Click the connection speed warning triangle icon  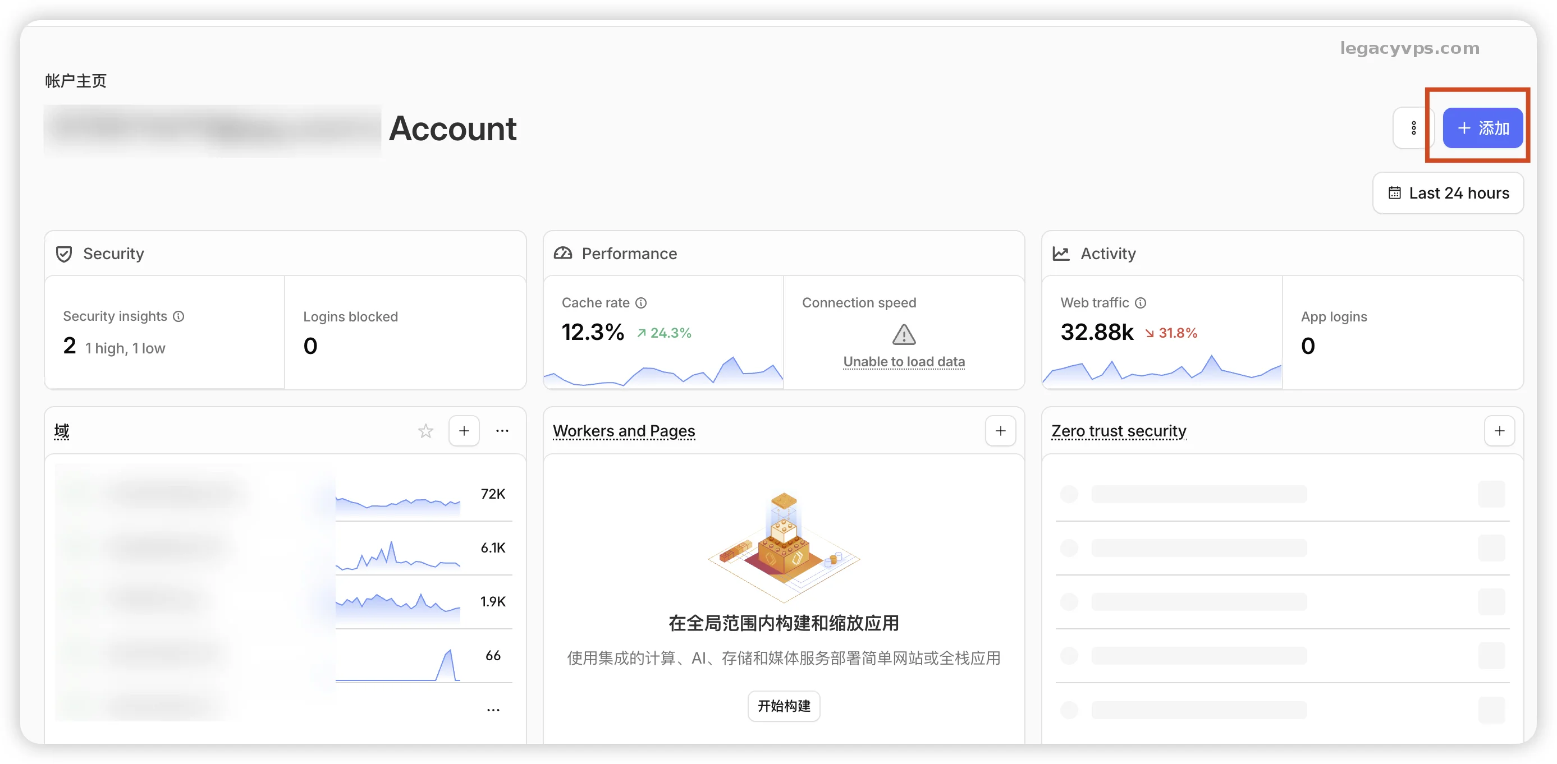click(x=904, y=334)
